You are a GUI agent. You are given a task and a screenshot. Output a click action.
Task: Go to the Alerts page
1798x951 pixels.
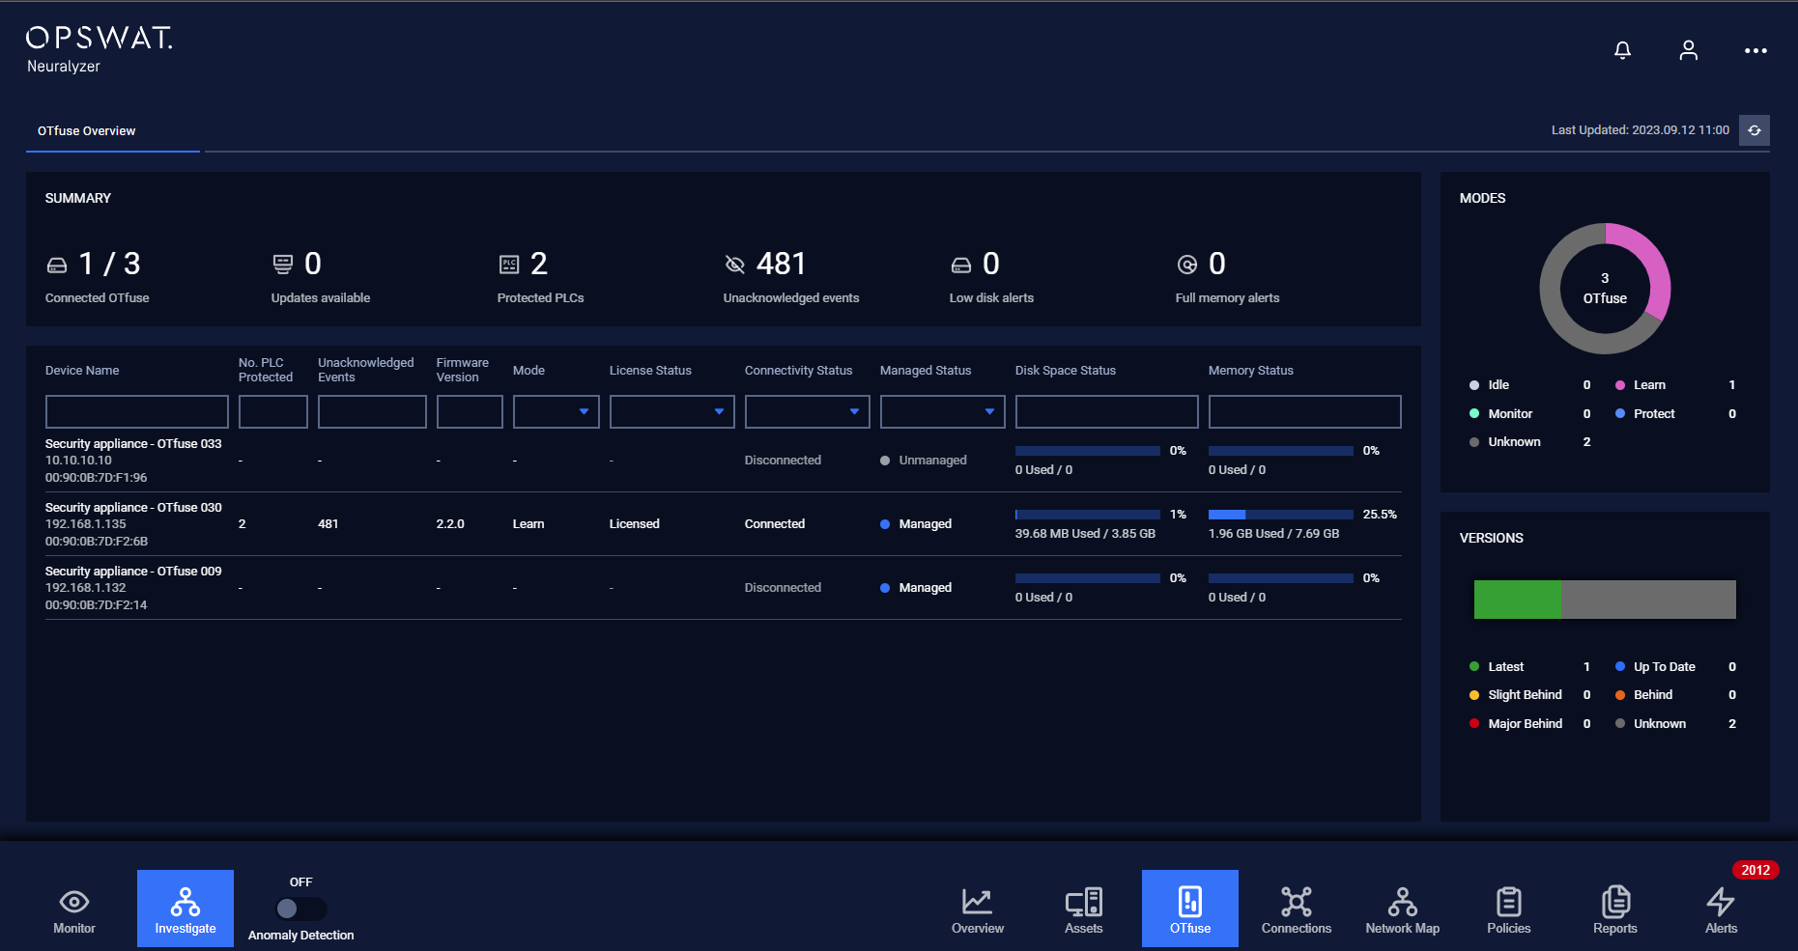click(1721, 909)
